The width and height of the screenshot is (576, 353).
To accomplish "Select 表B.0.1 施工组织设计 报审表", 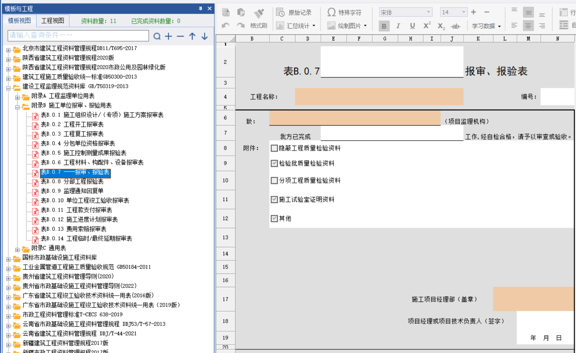I will (102, 115).
